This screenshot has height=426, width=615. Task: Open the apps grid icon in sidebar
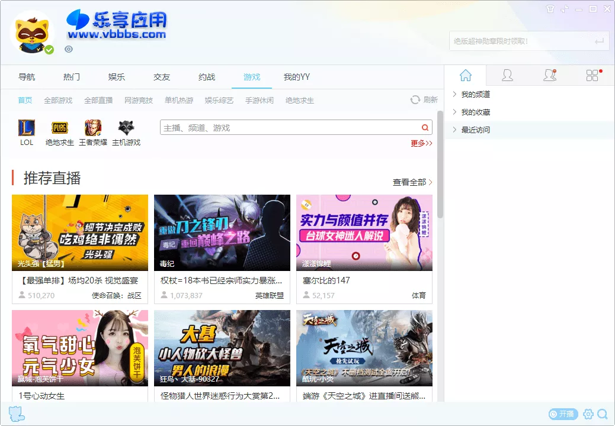[x=592, y=76]
